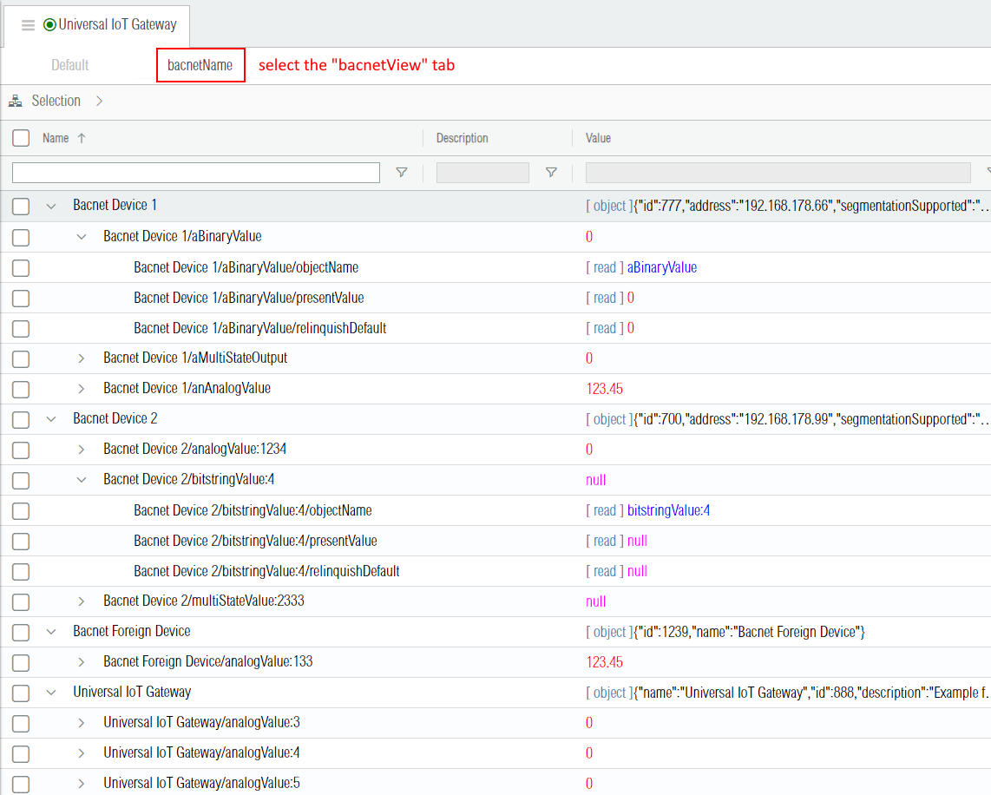The height and width of the screenshot is (795, 991).
Task: Expand Bacnet Device 1/aMultiStateOutput node
Action: [x=82, y=358]
